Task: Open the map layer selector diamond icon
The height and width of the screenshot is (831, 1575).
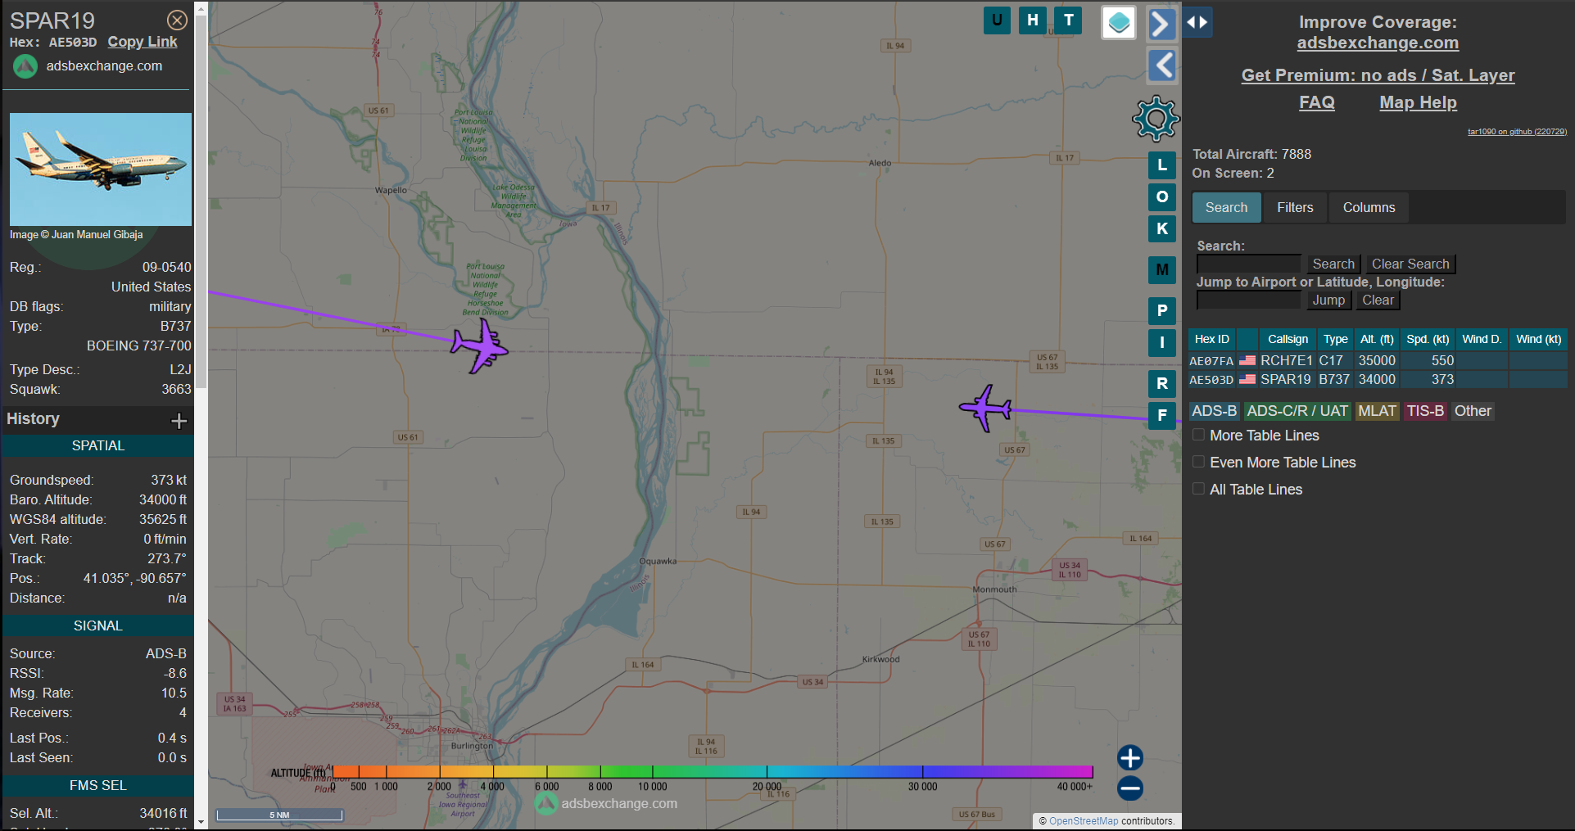Action: pyautogui.click(x=1119, y=23)
